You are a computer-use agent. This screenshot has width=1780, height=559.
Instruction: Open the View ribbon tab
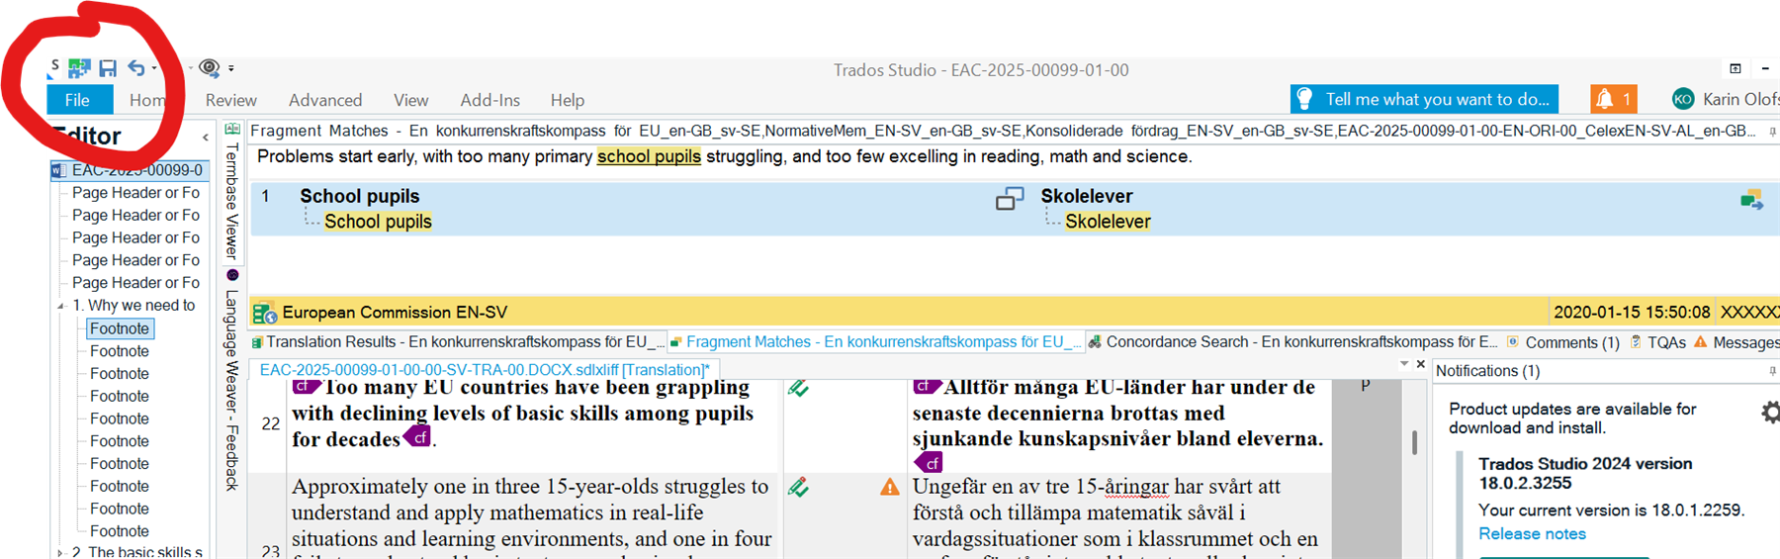pyautogui.click(x=410, y=100)
